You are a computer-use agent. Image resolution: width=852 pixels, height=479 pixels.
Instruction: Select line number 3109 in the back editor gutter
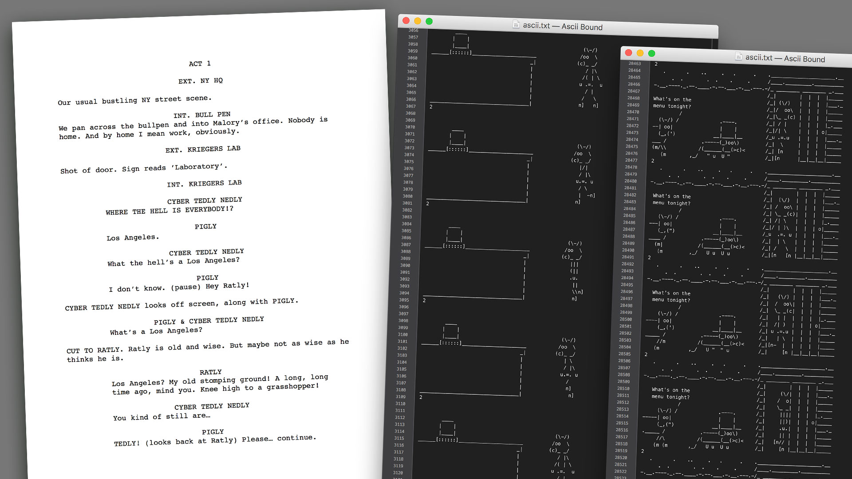pos(401,397)
